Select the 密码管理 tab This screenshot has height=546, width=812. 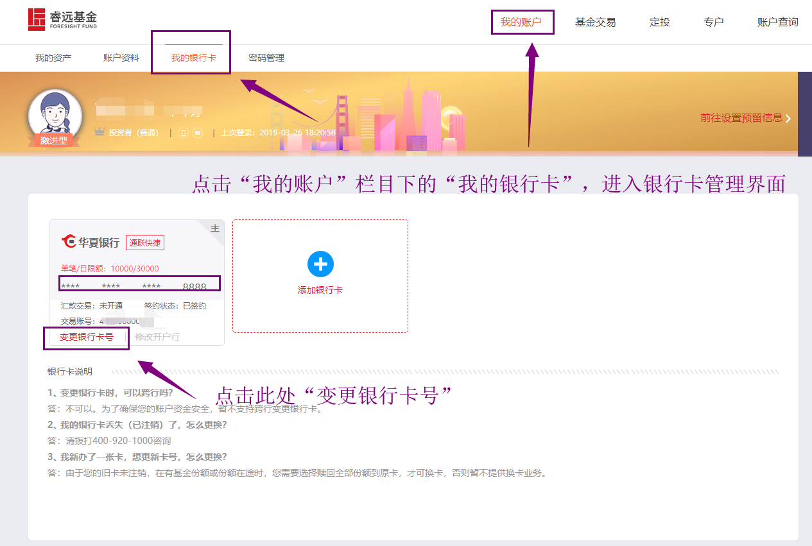tap(266, 58)
